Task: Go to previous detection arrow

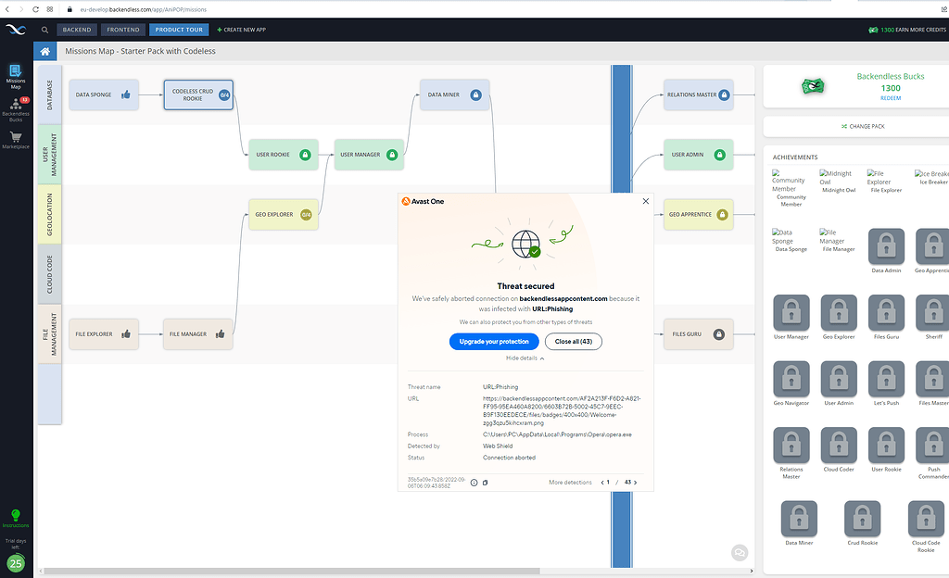Action: (x=601, y=483)
